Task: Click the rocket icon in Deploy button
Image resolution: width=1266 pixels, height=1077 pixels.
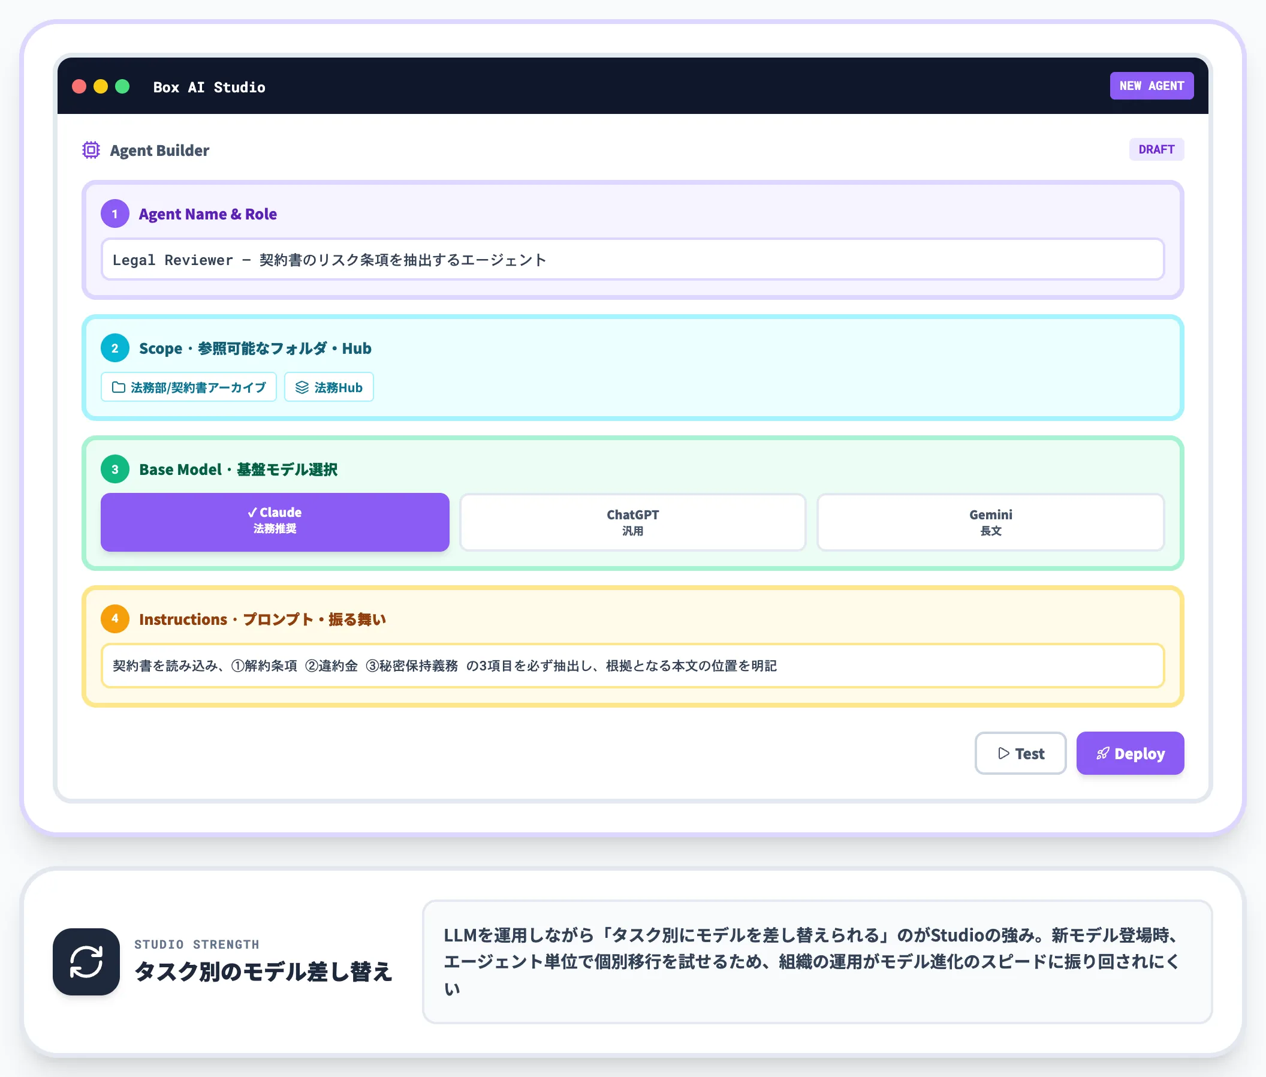Action: 1102,753
